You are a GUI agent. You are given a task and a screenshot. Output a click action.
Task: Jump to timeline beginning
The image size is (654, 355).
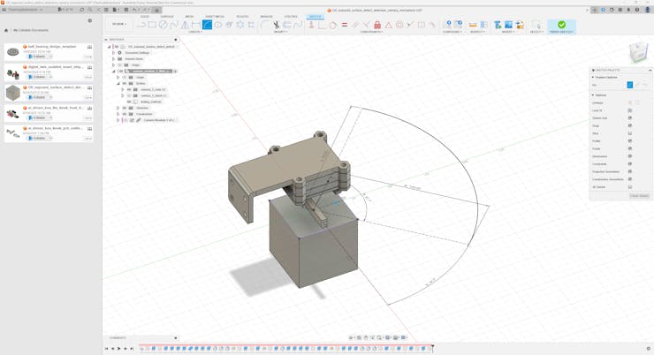pyautogui.click(x=106, y=349)
